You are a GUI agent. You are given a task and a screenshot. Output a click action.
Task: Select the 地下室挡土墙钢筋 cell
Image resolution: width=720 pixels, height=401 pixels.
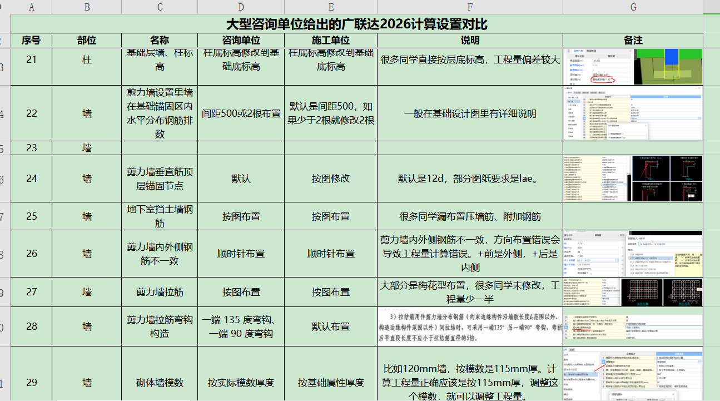(x=160, y=216)
